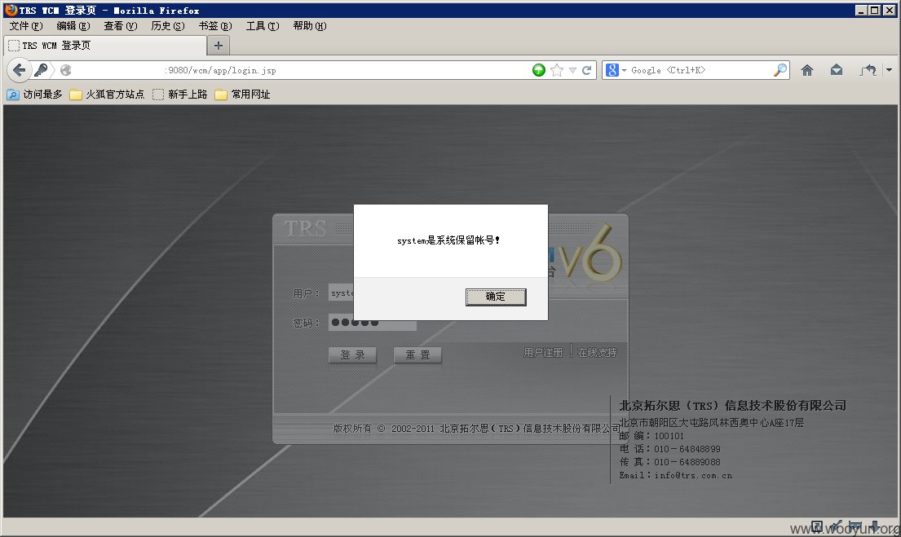901x537 pixels.
Task: Go to the home page icon
Action: point(807,70)
